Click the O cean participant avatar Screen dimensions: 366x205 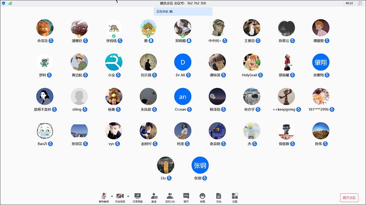point(183,97)
